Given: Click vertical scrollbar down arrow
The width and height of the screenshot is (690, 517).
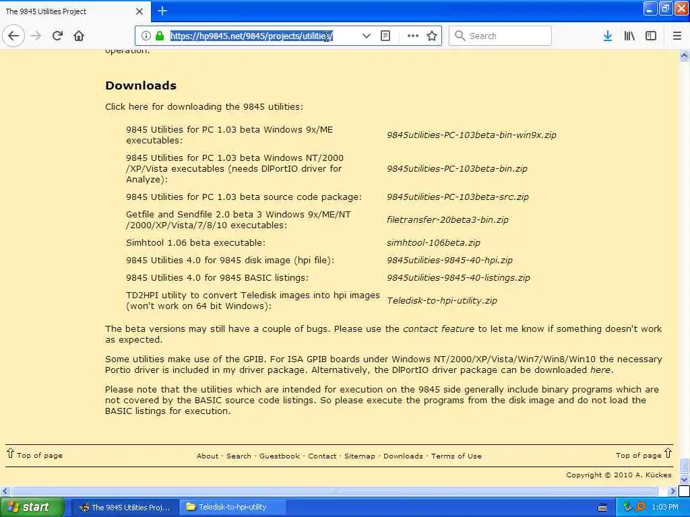Looking at the screenshot, I should pyautogui.click(x=684, y=479).
